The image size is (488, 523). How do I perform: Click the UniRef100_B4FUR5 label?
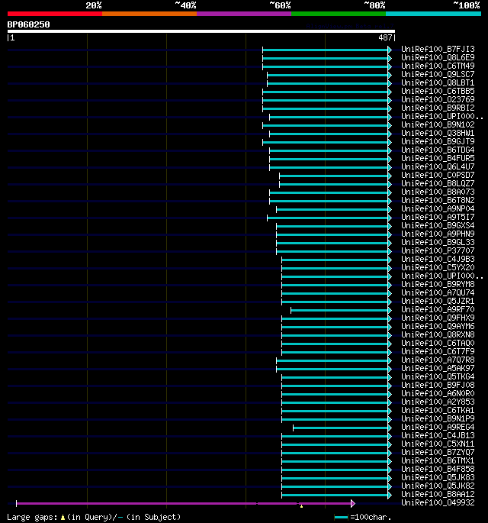pos(438,159)
